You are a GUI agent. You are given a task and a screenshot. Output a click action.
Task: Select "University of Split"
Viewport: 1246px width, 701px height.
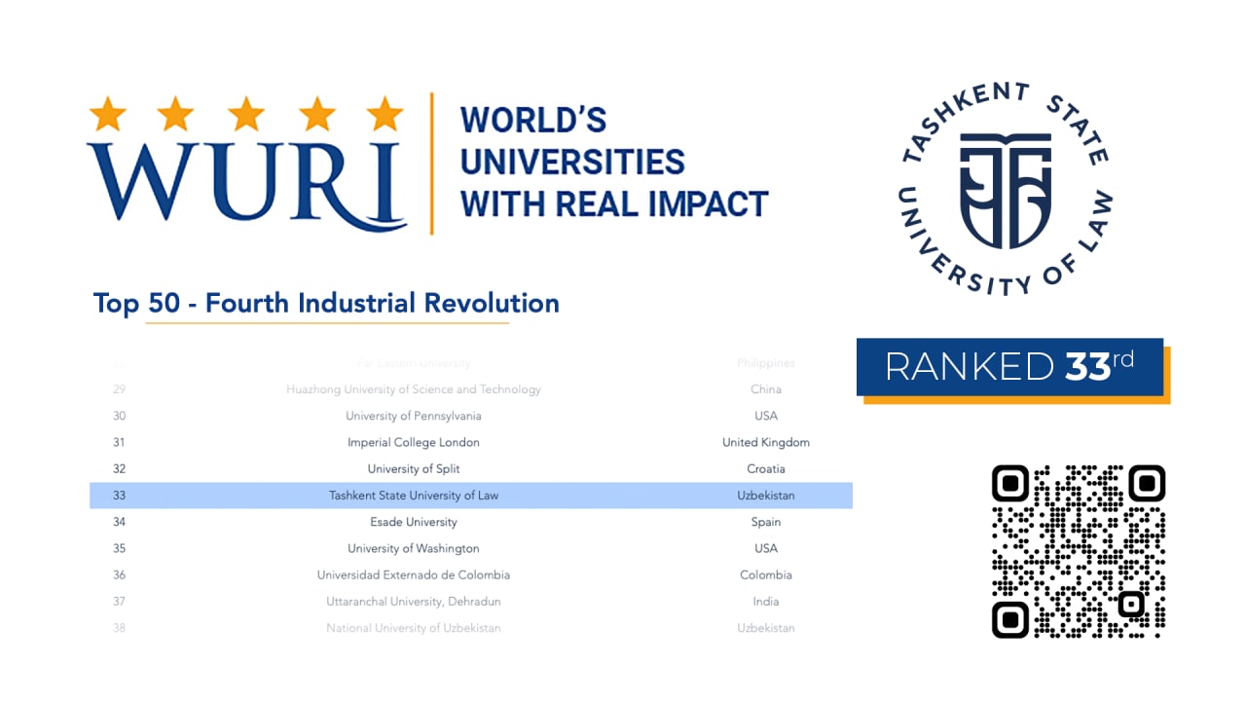(414, 469)
